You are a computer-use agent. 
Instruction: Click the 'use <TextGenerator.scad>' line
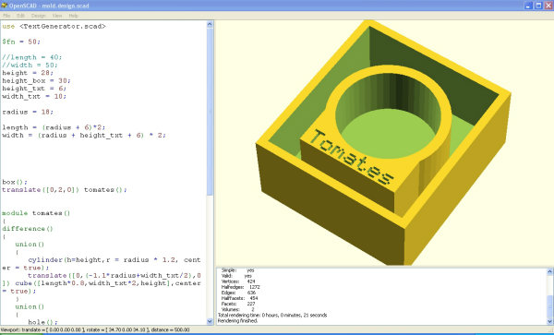(54, 26)
